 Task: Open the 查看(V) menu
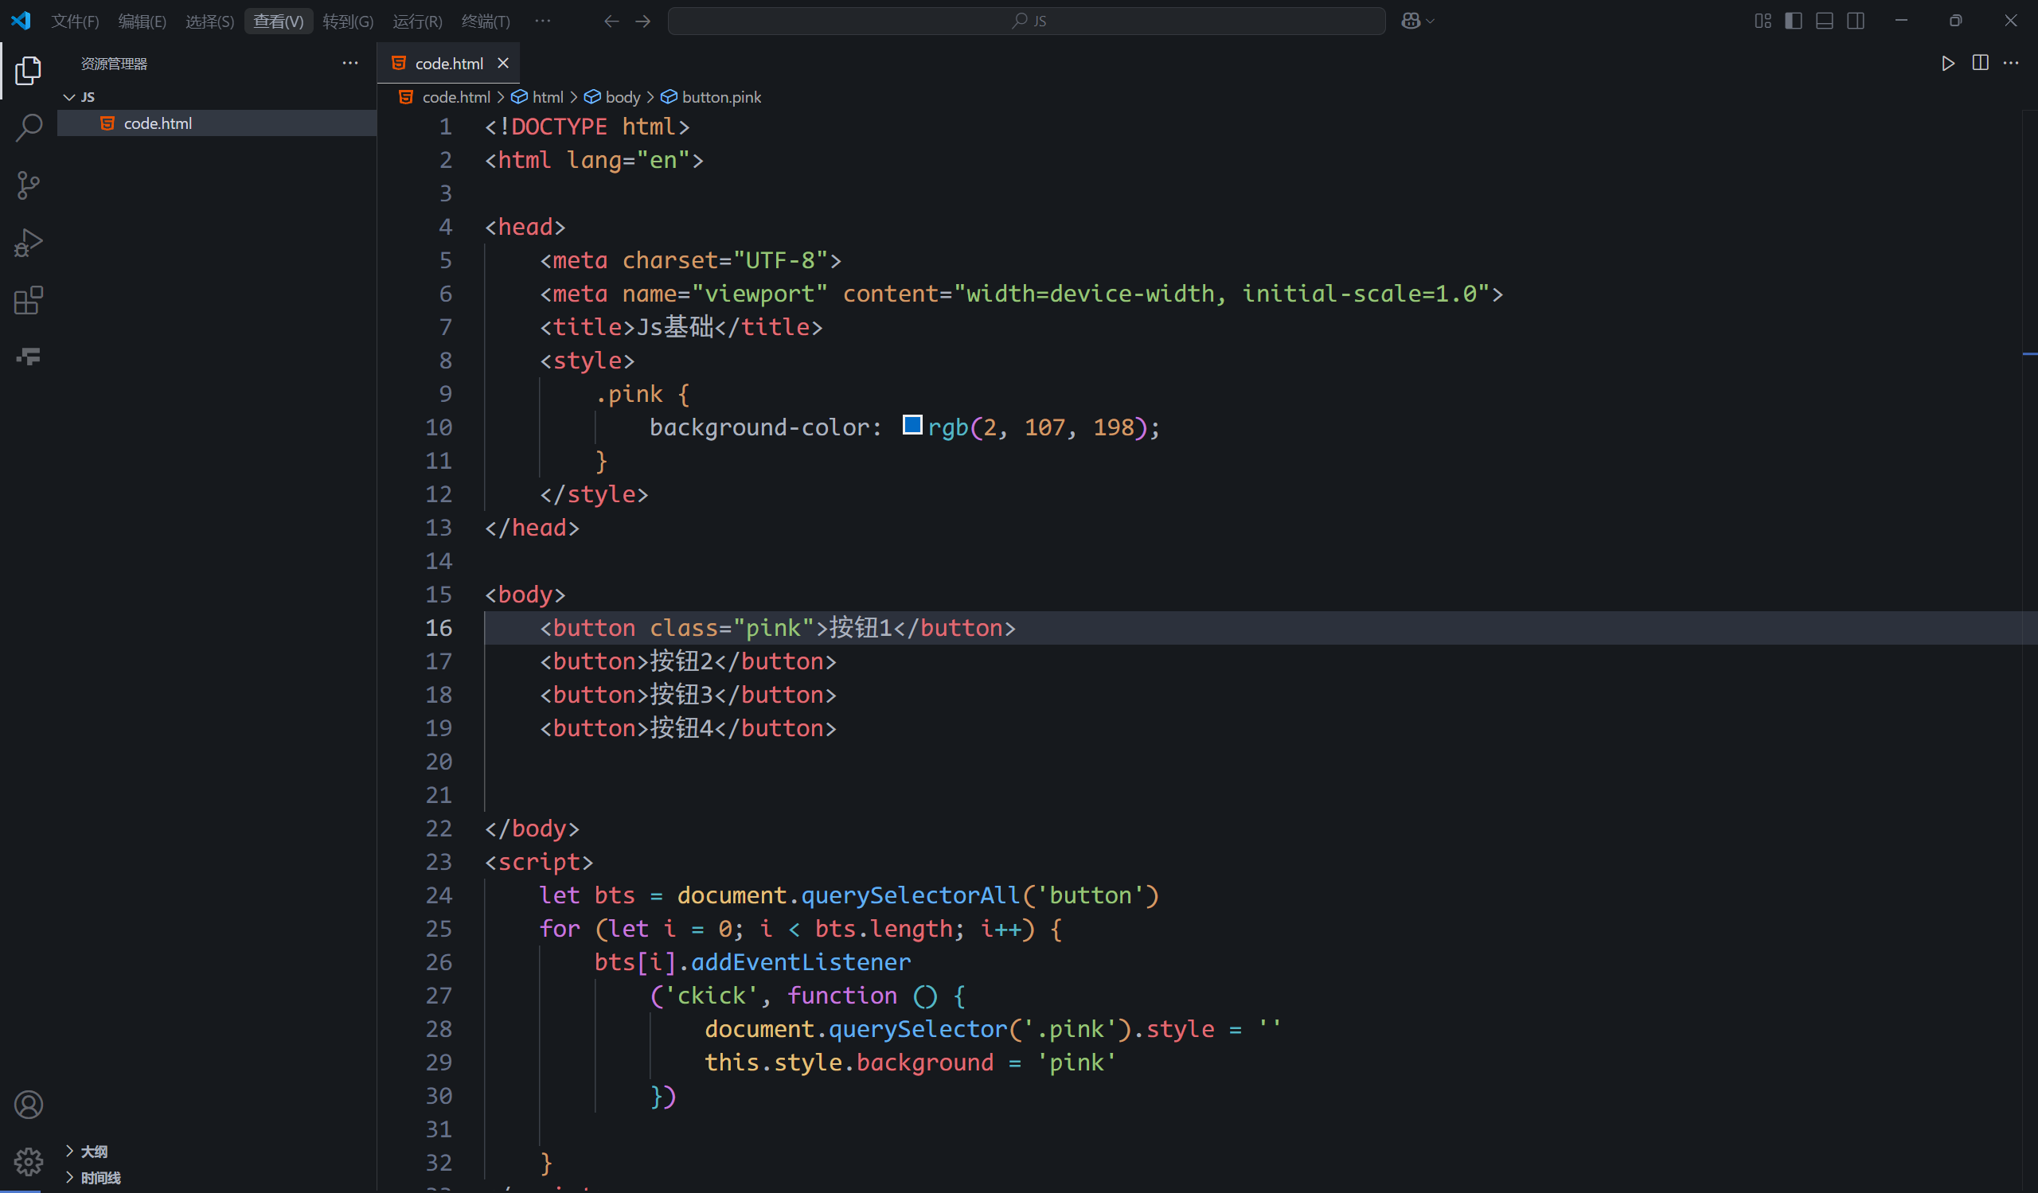[x=278, y=21]
